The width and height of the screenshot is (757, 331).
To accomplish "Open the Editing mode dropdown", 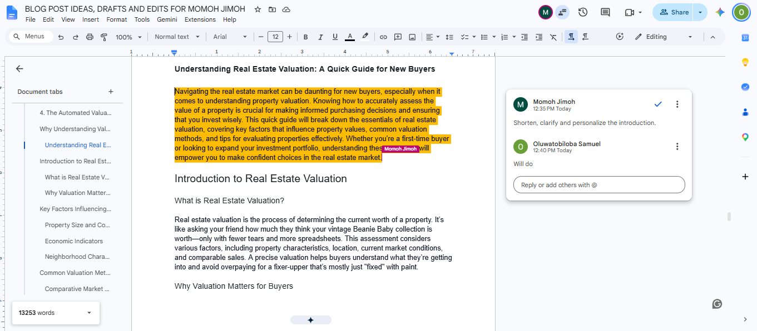I will pos(664,37).
